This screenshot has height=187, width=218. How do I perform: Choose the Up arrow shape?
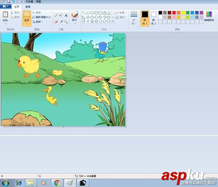click(x=109, y=17)
